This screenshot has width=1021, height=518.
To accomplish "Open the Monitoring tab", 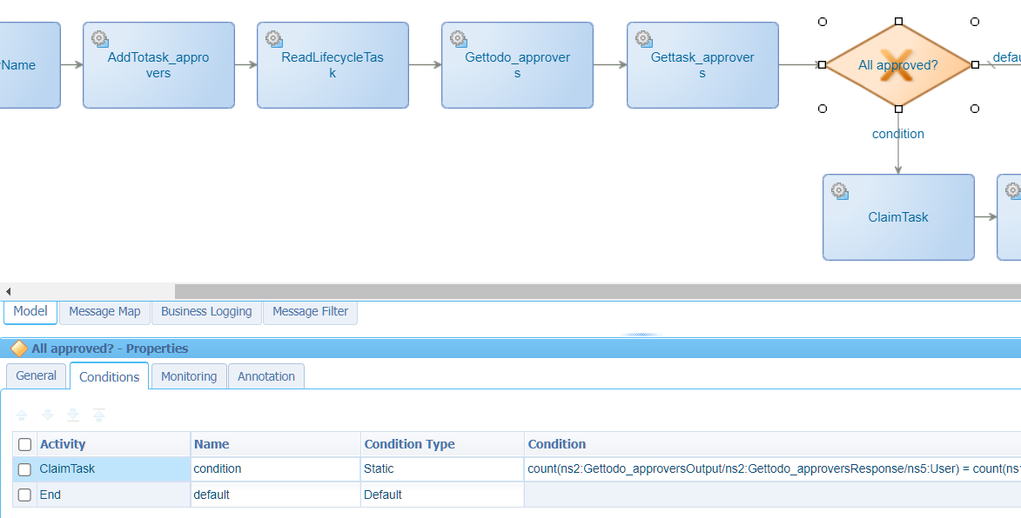I will (189, 376).
